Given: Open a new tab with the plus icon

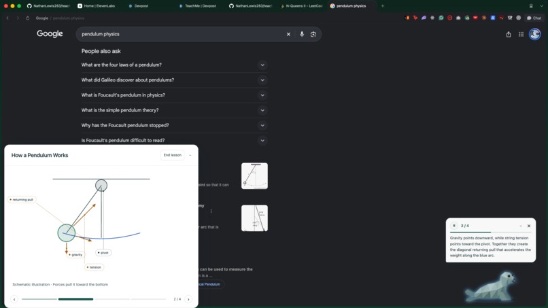Looking at the screenshot, I should tap(382, 6).
